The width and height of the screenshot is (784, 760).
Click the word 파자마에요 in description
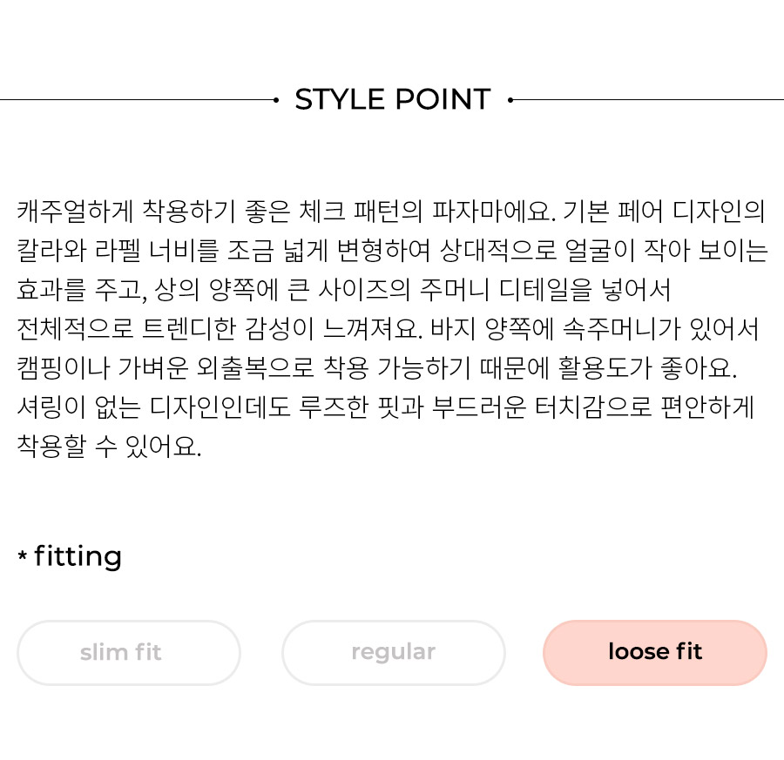tap(494, 212)
